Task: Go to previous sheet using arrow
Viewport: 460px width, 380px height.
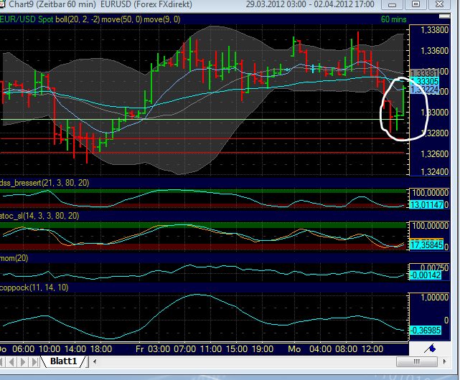Action: (11, 362)
